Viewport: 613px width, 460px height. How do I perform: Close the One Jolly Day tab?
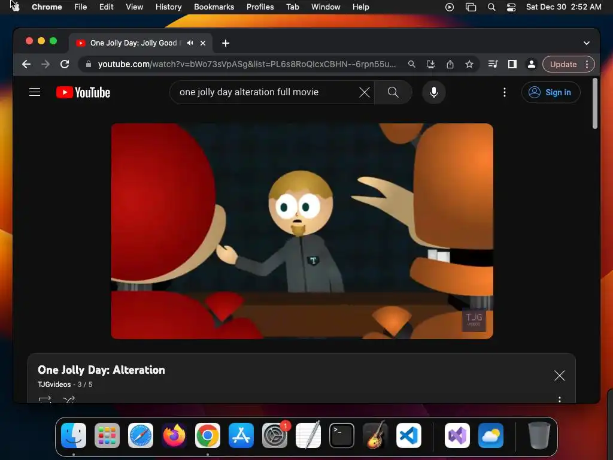pos(203,43)
